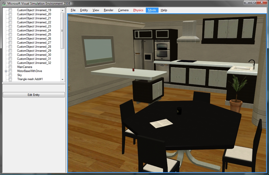Open the Render menu
Screen dimensions: 269x175
[108, 10]
